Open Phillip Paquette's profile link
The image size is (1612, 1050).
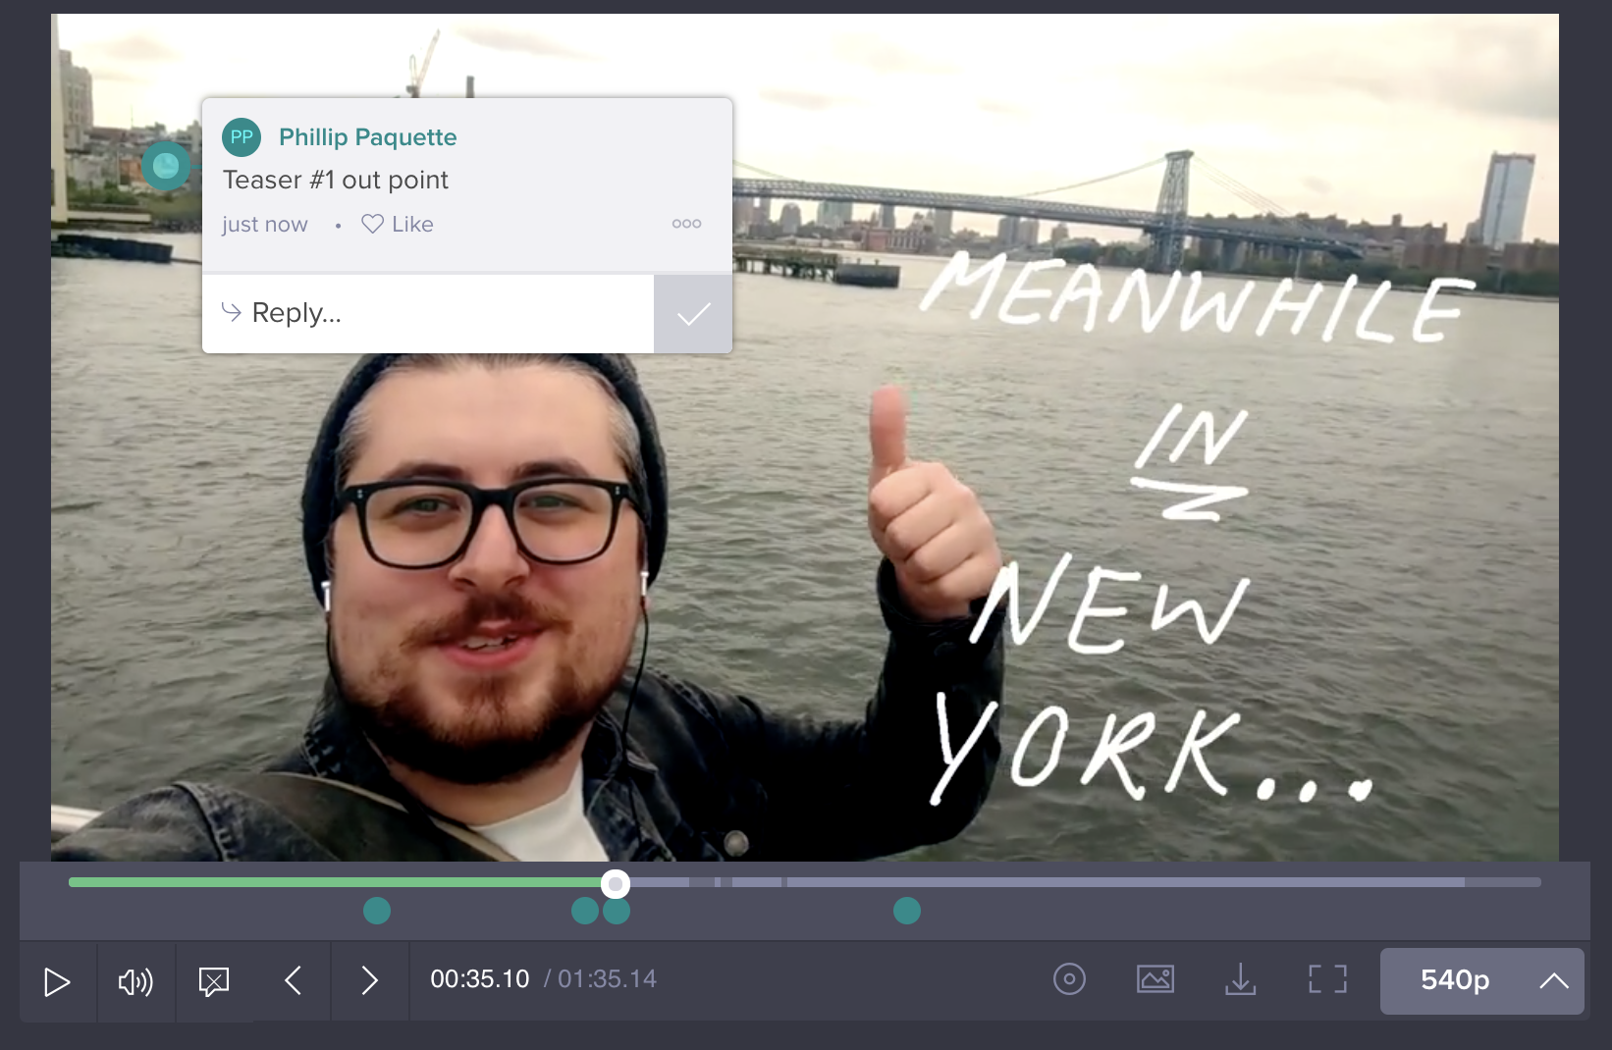(x=368, y=136)
